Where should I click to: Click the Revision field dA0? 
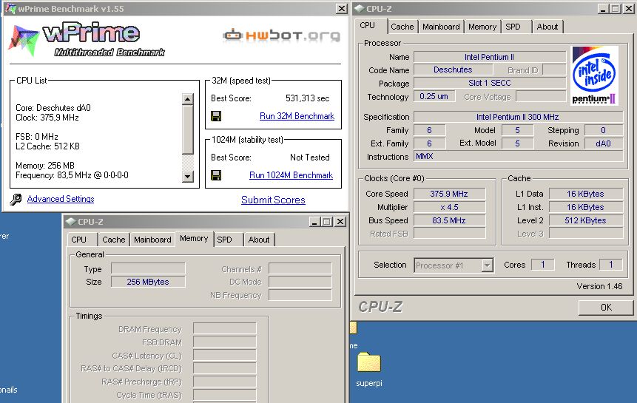(x=603, y=143)
